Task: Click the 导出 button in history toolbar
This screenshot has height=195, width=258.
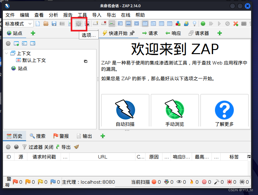Action: [63, 147]
